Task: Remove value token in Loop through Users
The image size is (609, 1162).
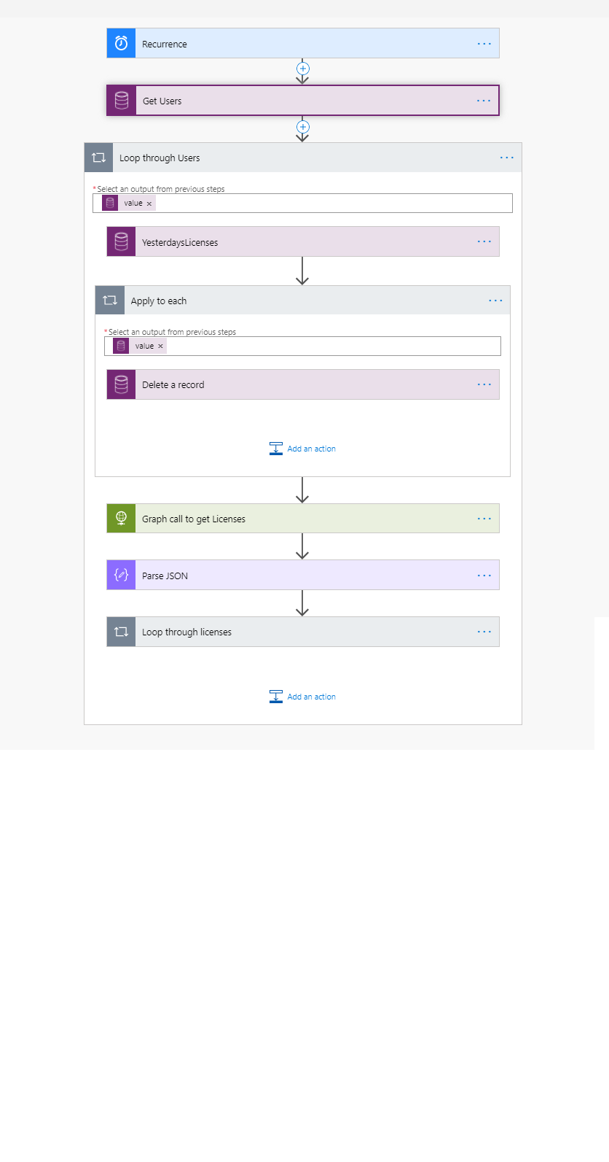Action: (x=149, y=204)
